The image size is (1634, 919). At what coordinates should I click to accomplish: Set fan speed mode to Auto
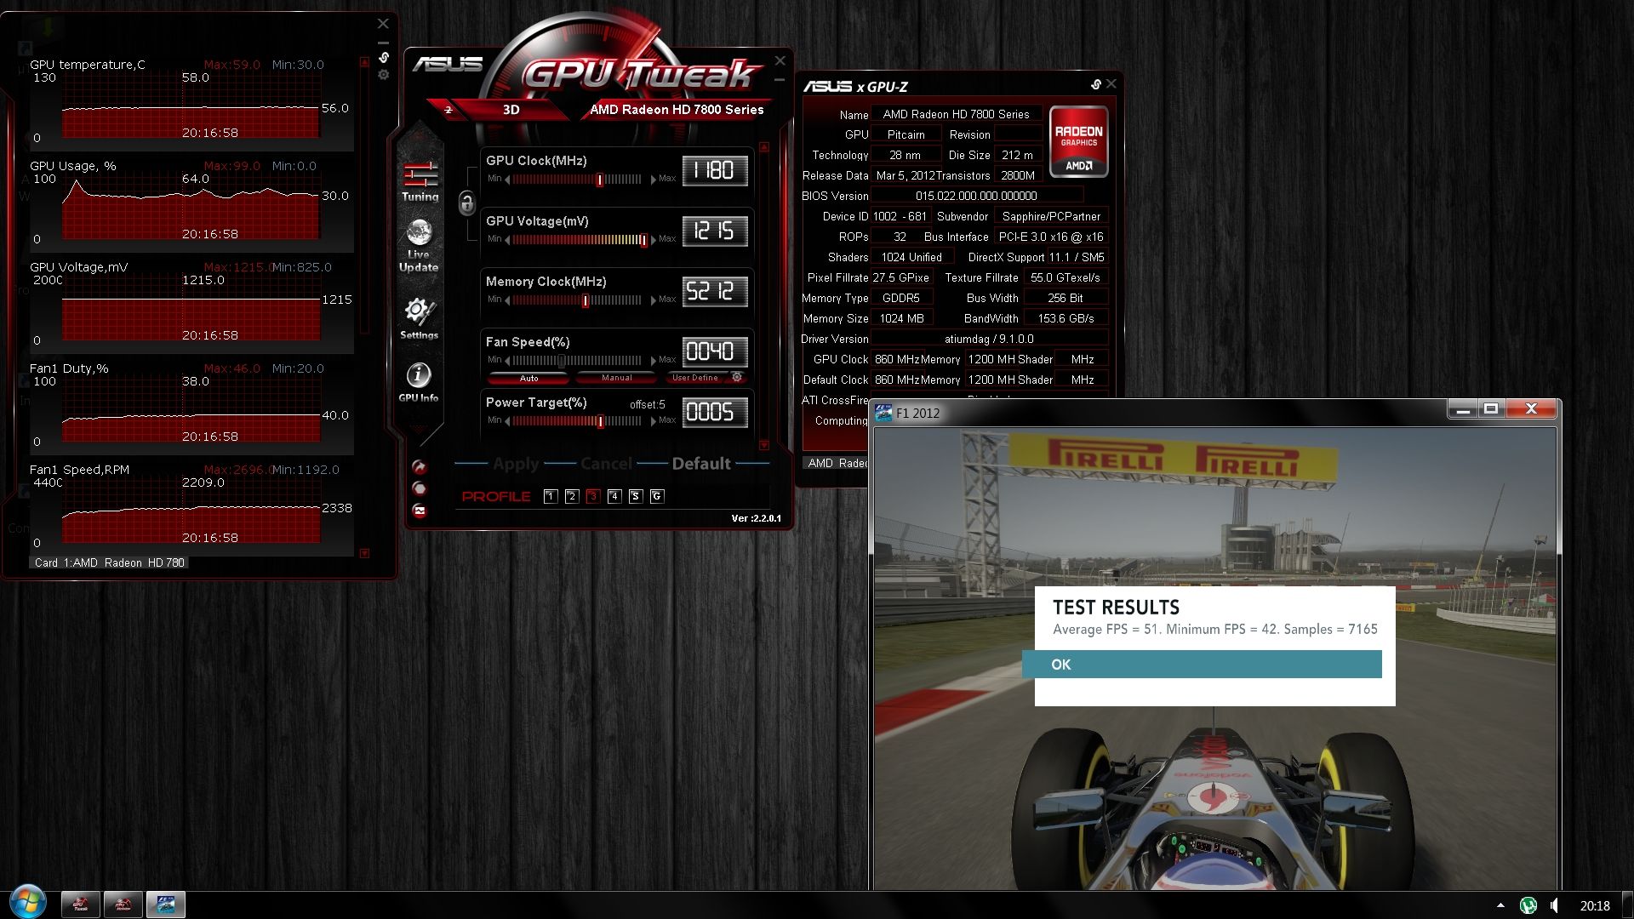[528, 378]
